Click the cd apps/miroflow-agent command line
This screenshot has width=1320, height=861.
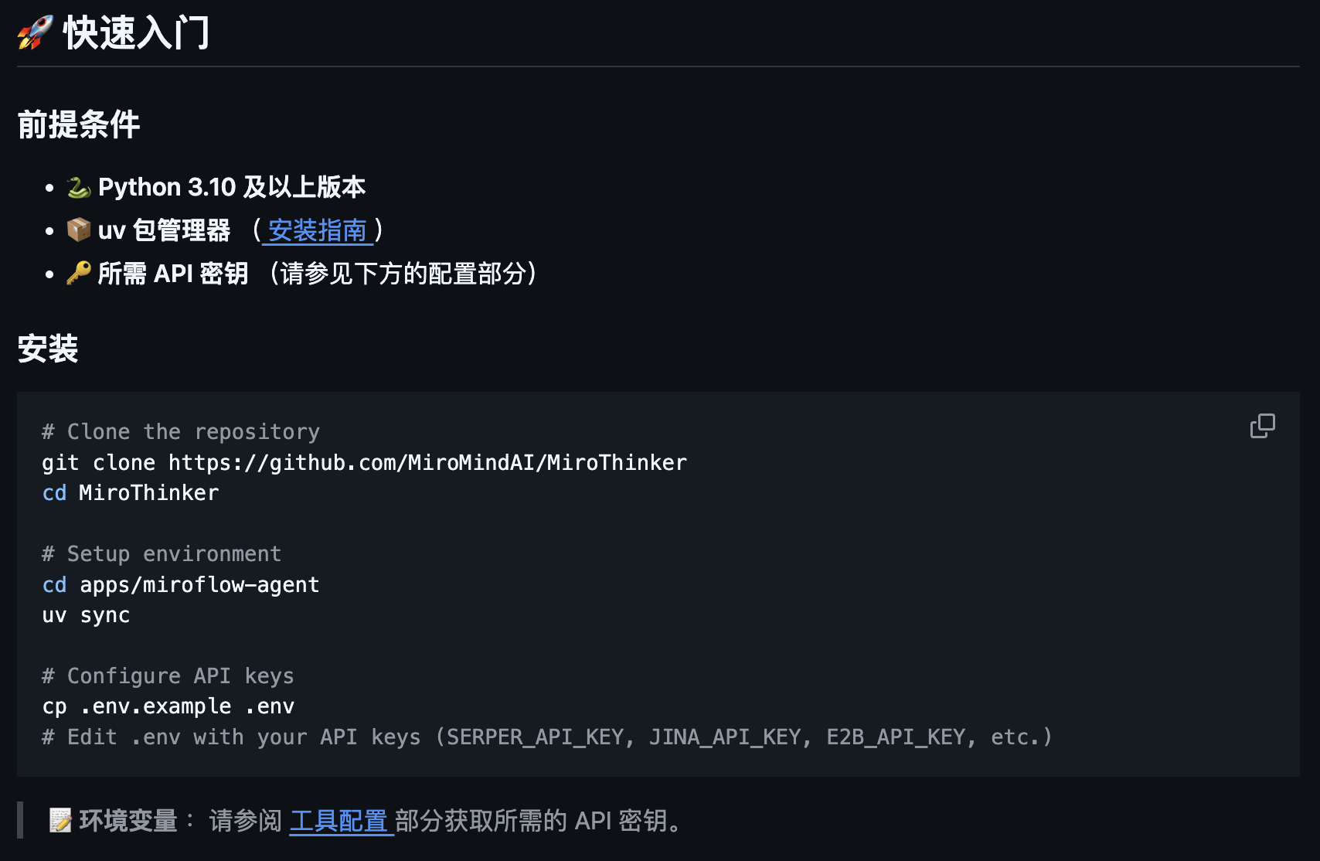click(180, 584)
